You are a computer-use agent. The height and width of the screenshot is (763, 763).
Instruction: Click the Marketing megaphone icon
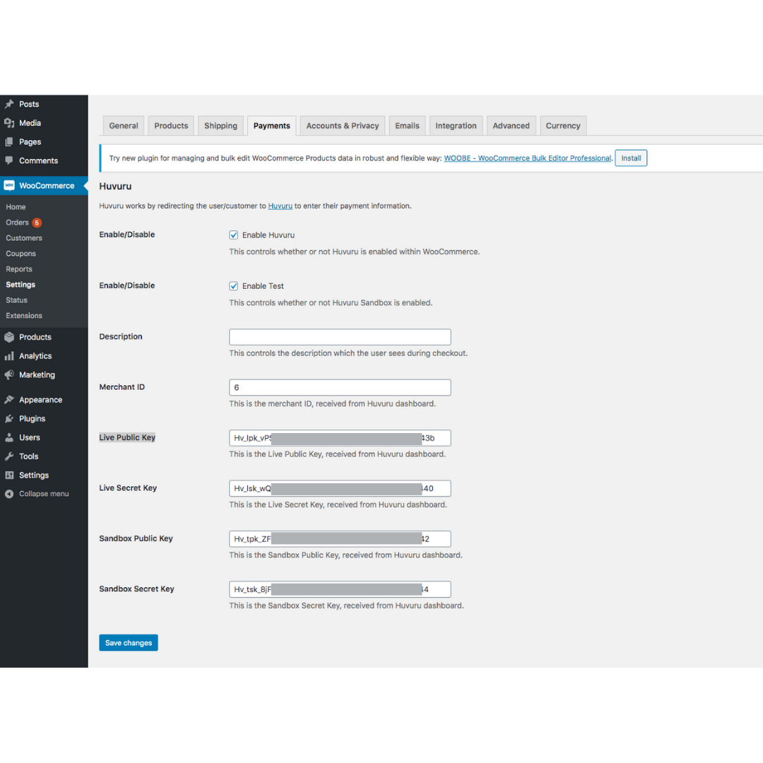pyautogui.click(x=9, y=375)
